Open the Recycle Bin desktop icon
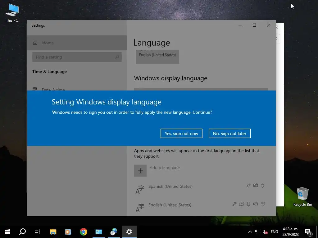The width and height of the screenshot is (318, 238). coord(302,196)
